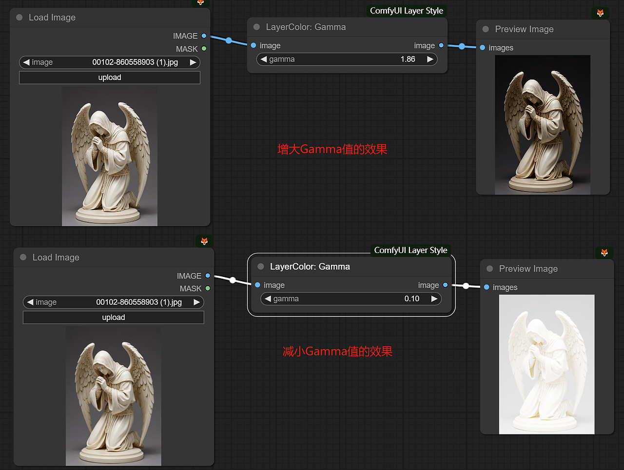Click upload in the lower Load Image node

(114, 317)
